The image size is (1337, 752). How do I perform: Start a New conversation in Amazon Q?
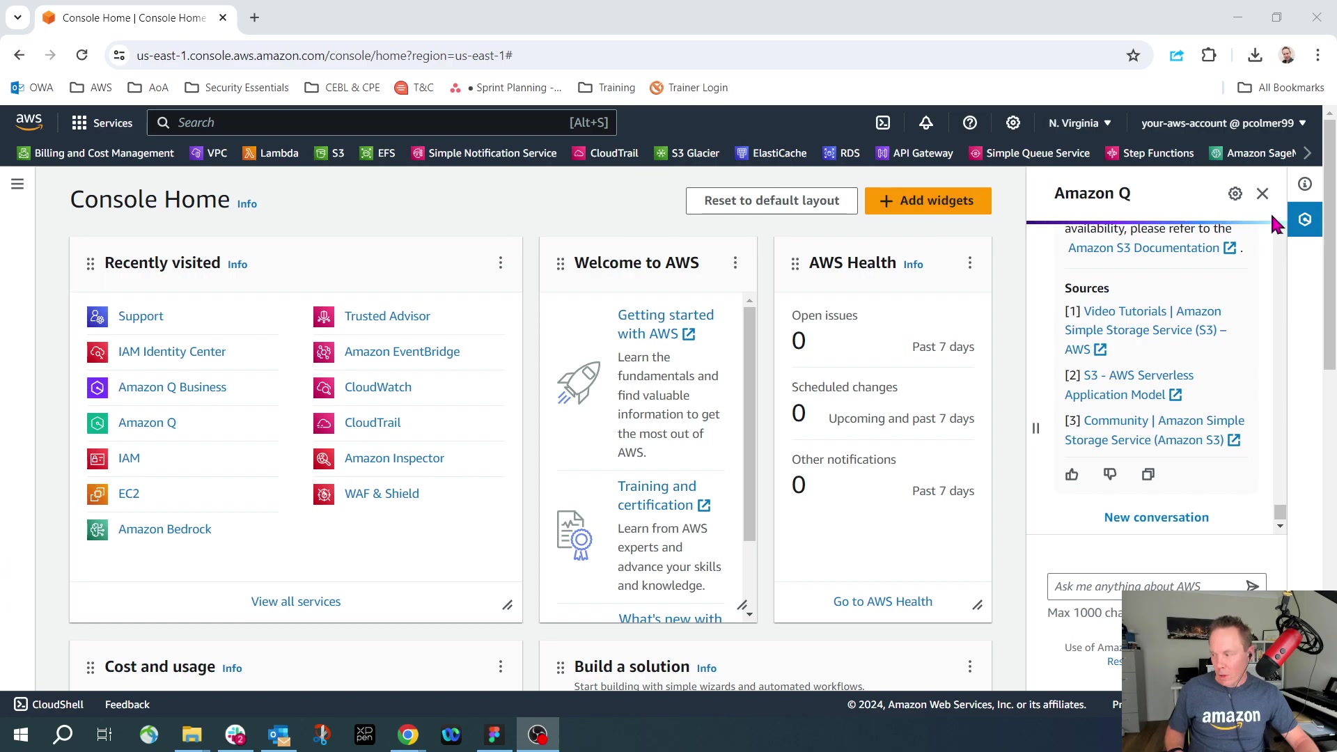tap(1156, 517)
